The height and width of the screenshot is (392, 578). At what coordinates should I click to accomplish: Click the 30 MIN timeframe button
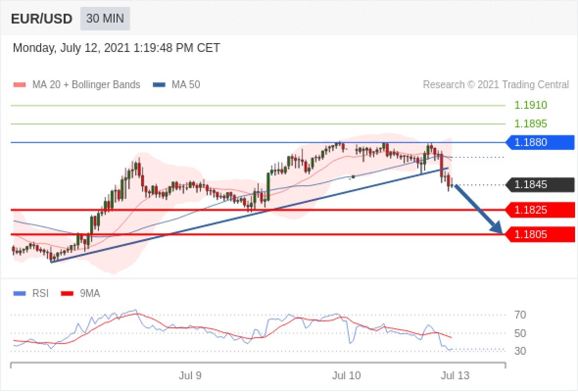point(105,19)
